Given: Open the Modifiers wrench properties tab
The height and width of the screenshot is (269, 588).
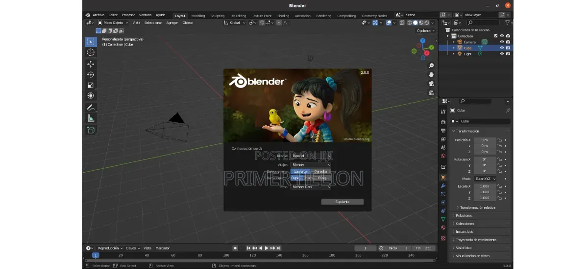Looking at the screenshot, I should point(443,186).
